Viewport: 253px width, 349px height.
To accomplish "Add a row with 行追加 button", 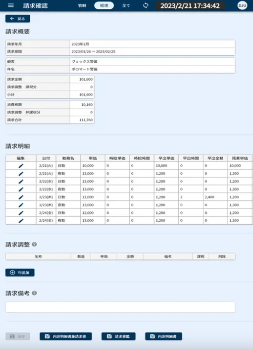I will coord(20,273).
